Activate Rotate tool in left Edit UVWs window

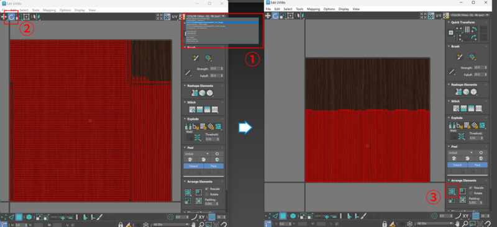(x=11, y=17)
